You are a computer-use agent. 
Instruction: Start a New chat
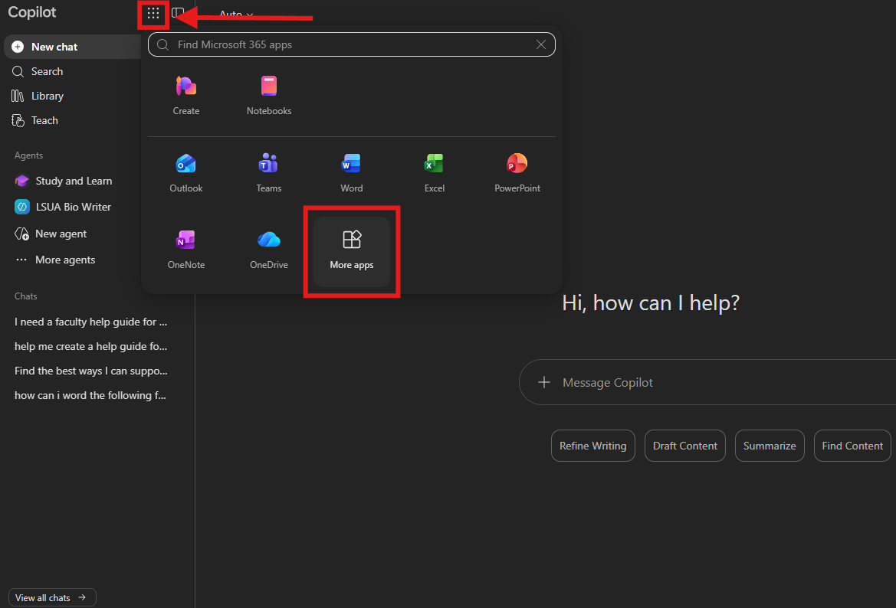pyautogui.click(x=73, y=47)
